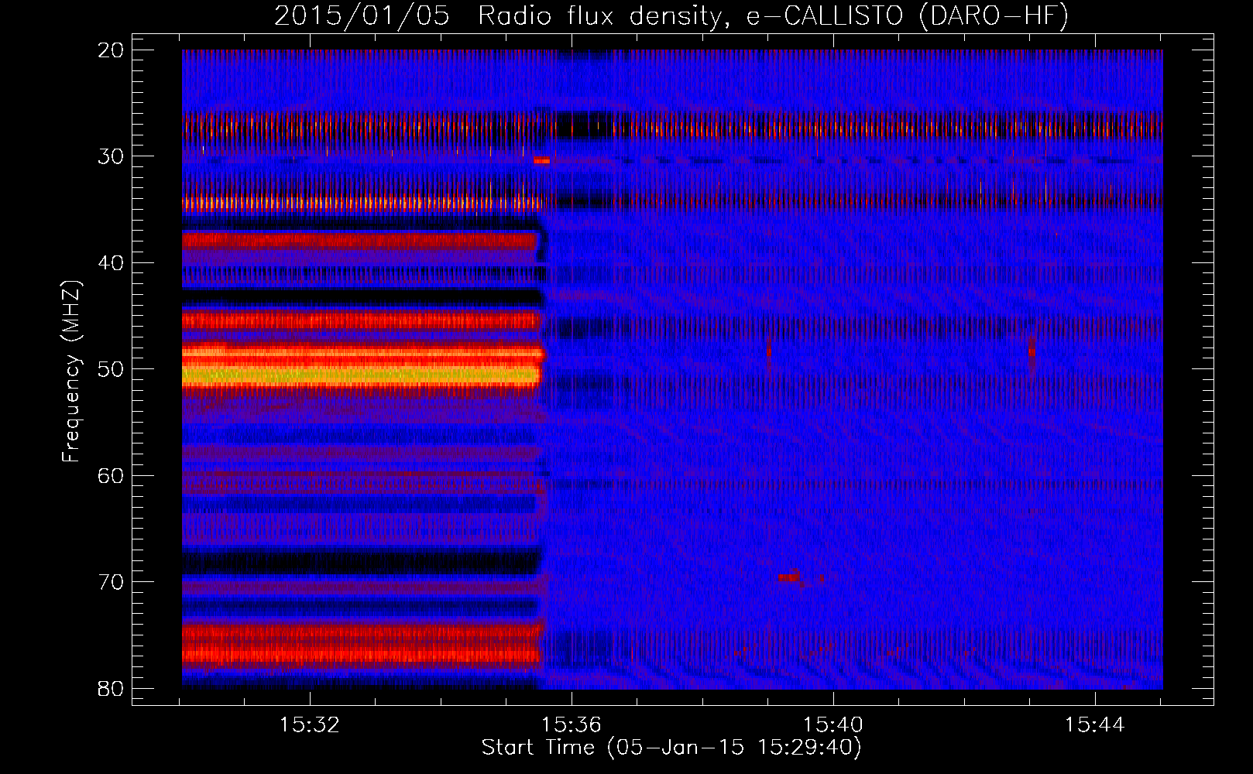Click the 70 MHz frequency tick label
Screen dimensions: 1253x774
pyautogui.click(x=111, y=582)
